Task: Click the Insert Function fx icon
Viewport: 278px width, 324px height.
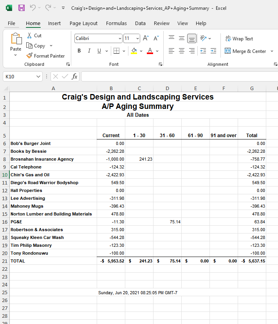Action: [x=74, y=76]
